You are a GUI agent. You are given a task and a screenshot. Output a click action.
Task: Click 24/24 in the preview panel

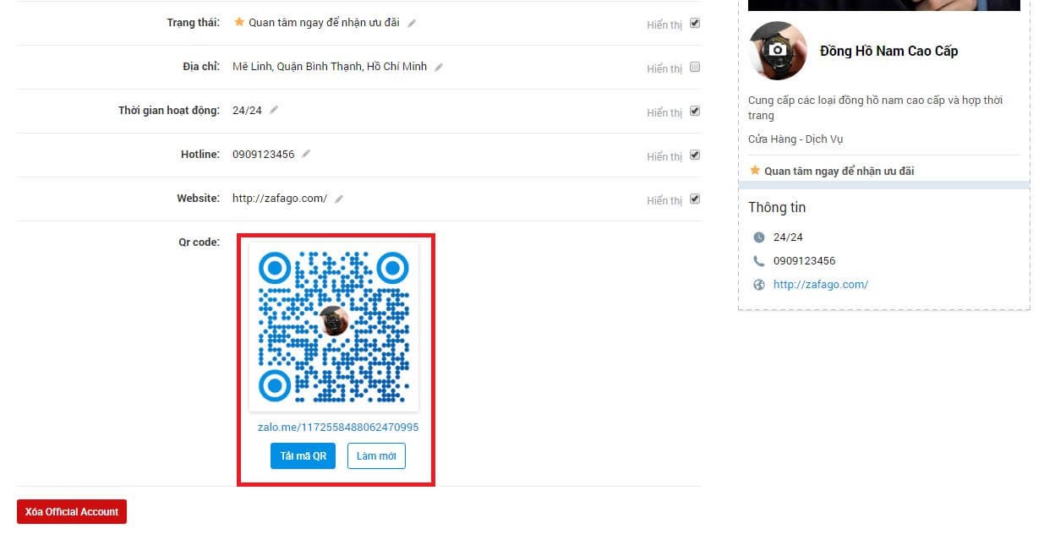(788, 237)
